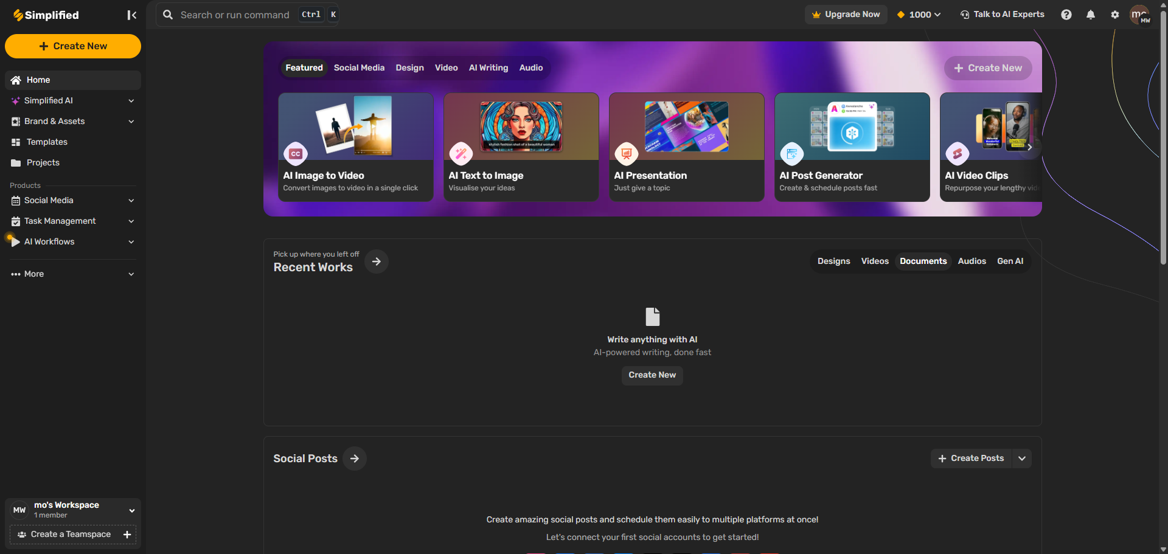Viewport: 1168px width, 554px height.
Task: Open the settings gear icon
Action: pyautogui.click(x=1114, y=15)
